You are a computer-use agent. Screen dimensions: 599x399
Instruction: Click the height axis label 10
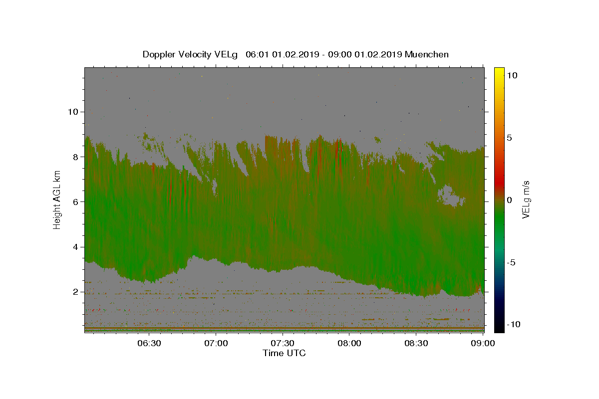[x=73, y=112]
